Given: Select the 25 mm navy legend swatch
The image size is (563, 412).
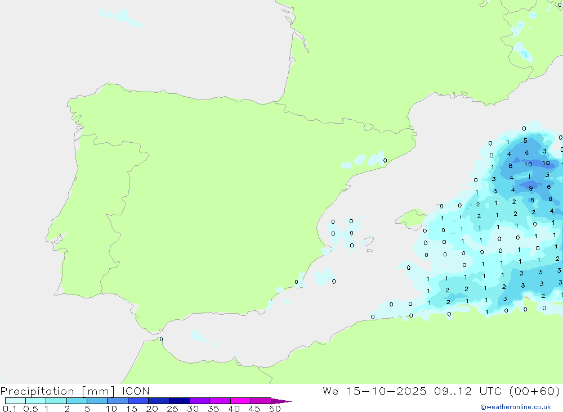Looking at the screenshot, I should pos(179,401).
